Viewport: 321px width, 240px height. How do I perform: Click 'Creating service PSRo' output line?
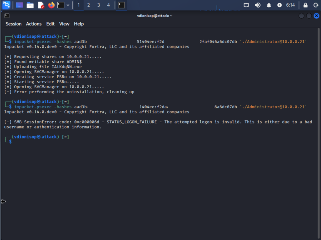click(58, 77)
